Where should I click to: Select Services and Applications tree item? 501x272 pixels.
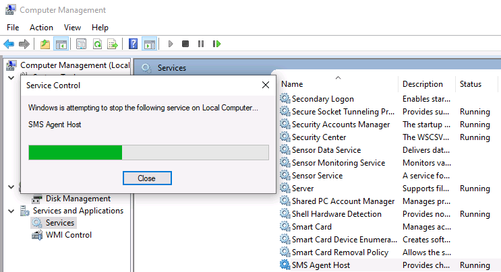78,211
